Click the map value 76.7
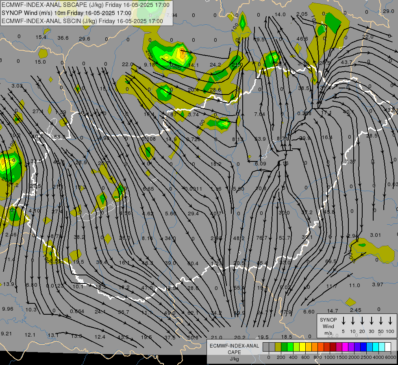 (262, 238)
